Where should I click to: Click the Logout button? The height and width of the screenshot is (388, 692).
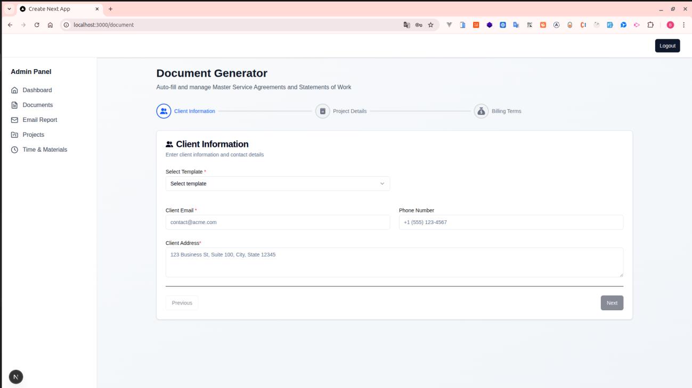(x=667, y=46)
